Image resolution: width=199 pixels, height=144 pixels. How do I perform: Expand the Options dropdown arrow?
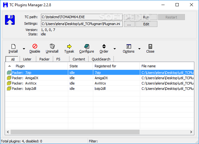[139, 49]
